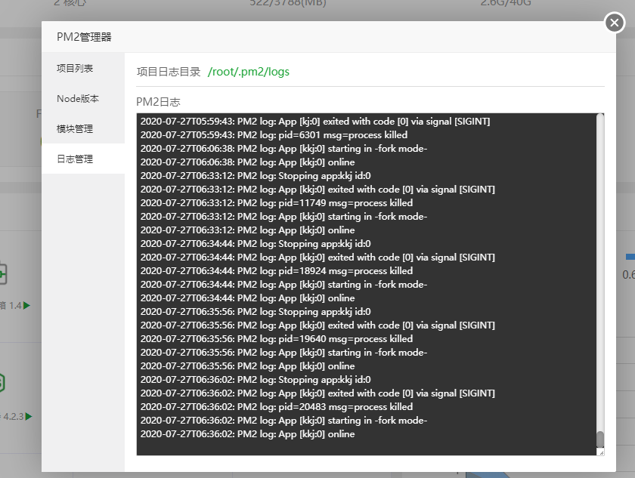Click the 06:35:56 'exited with code [0]' line

[x=317, y=325]
